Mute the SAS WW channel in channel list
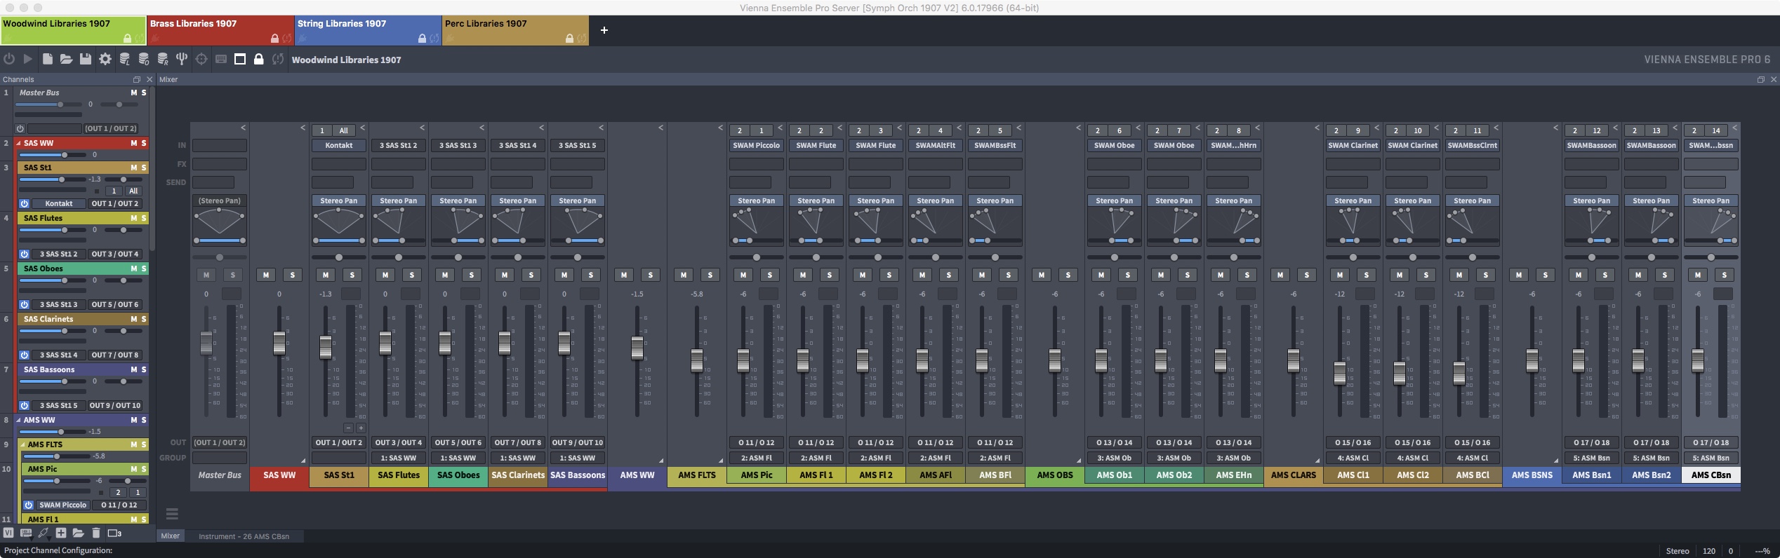 coord(133,143)
